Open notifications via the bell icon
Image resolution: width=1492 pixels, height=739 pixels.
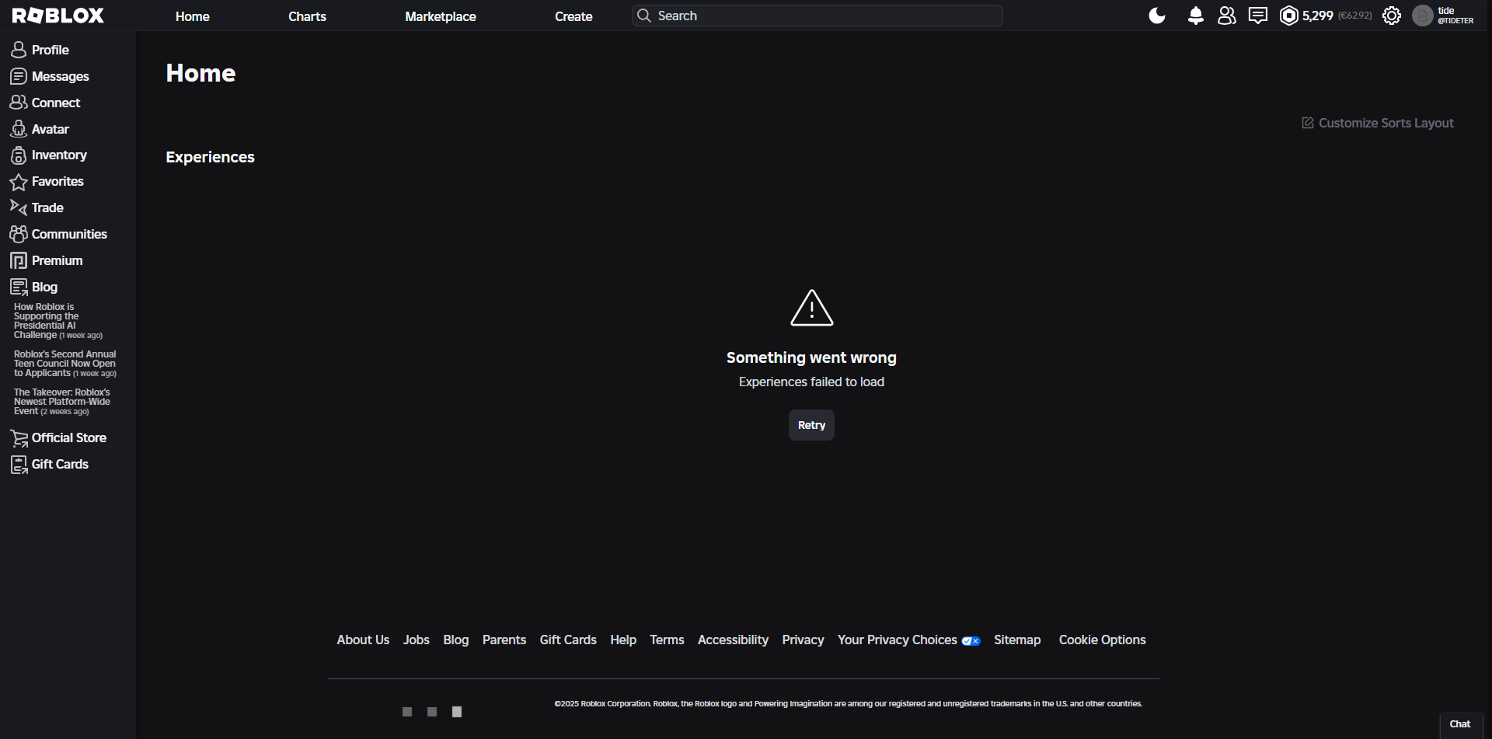1195,15
